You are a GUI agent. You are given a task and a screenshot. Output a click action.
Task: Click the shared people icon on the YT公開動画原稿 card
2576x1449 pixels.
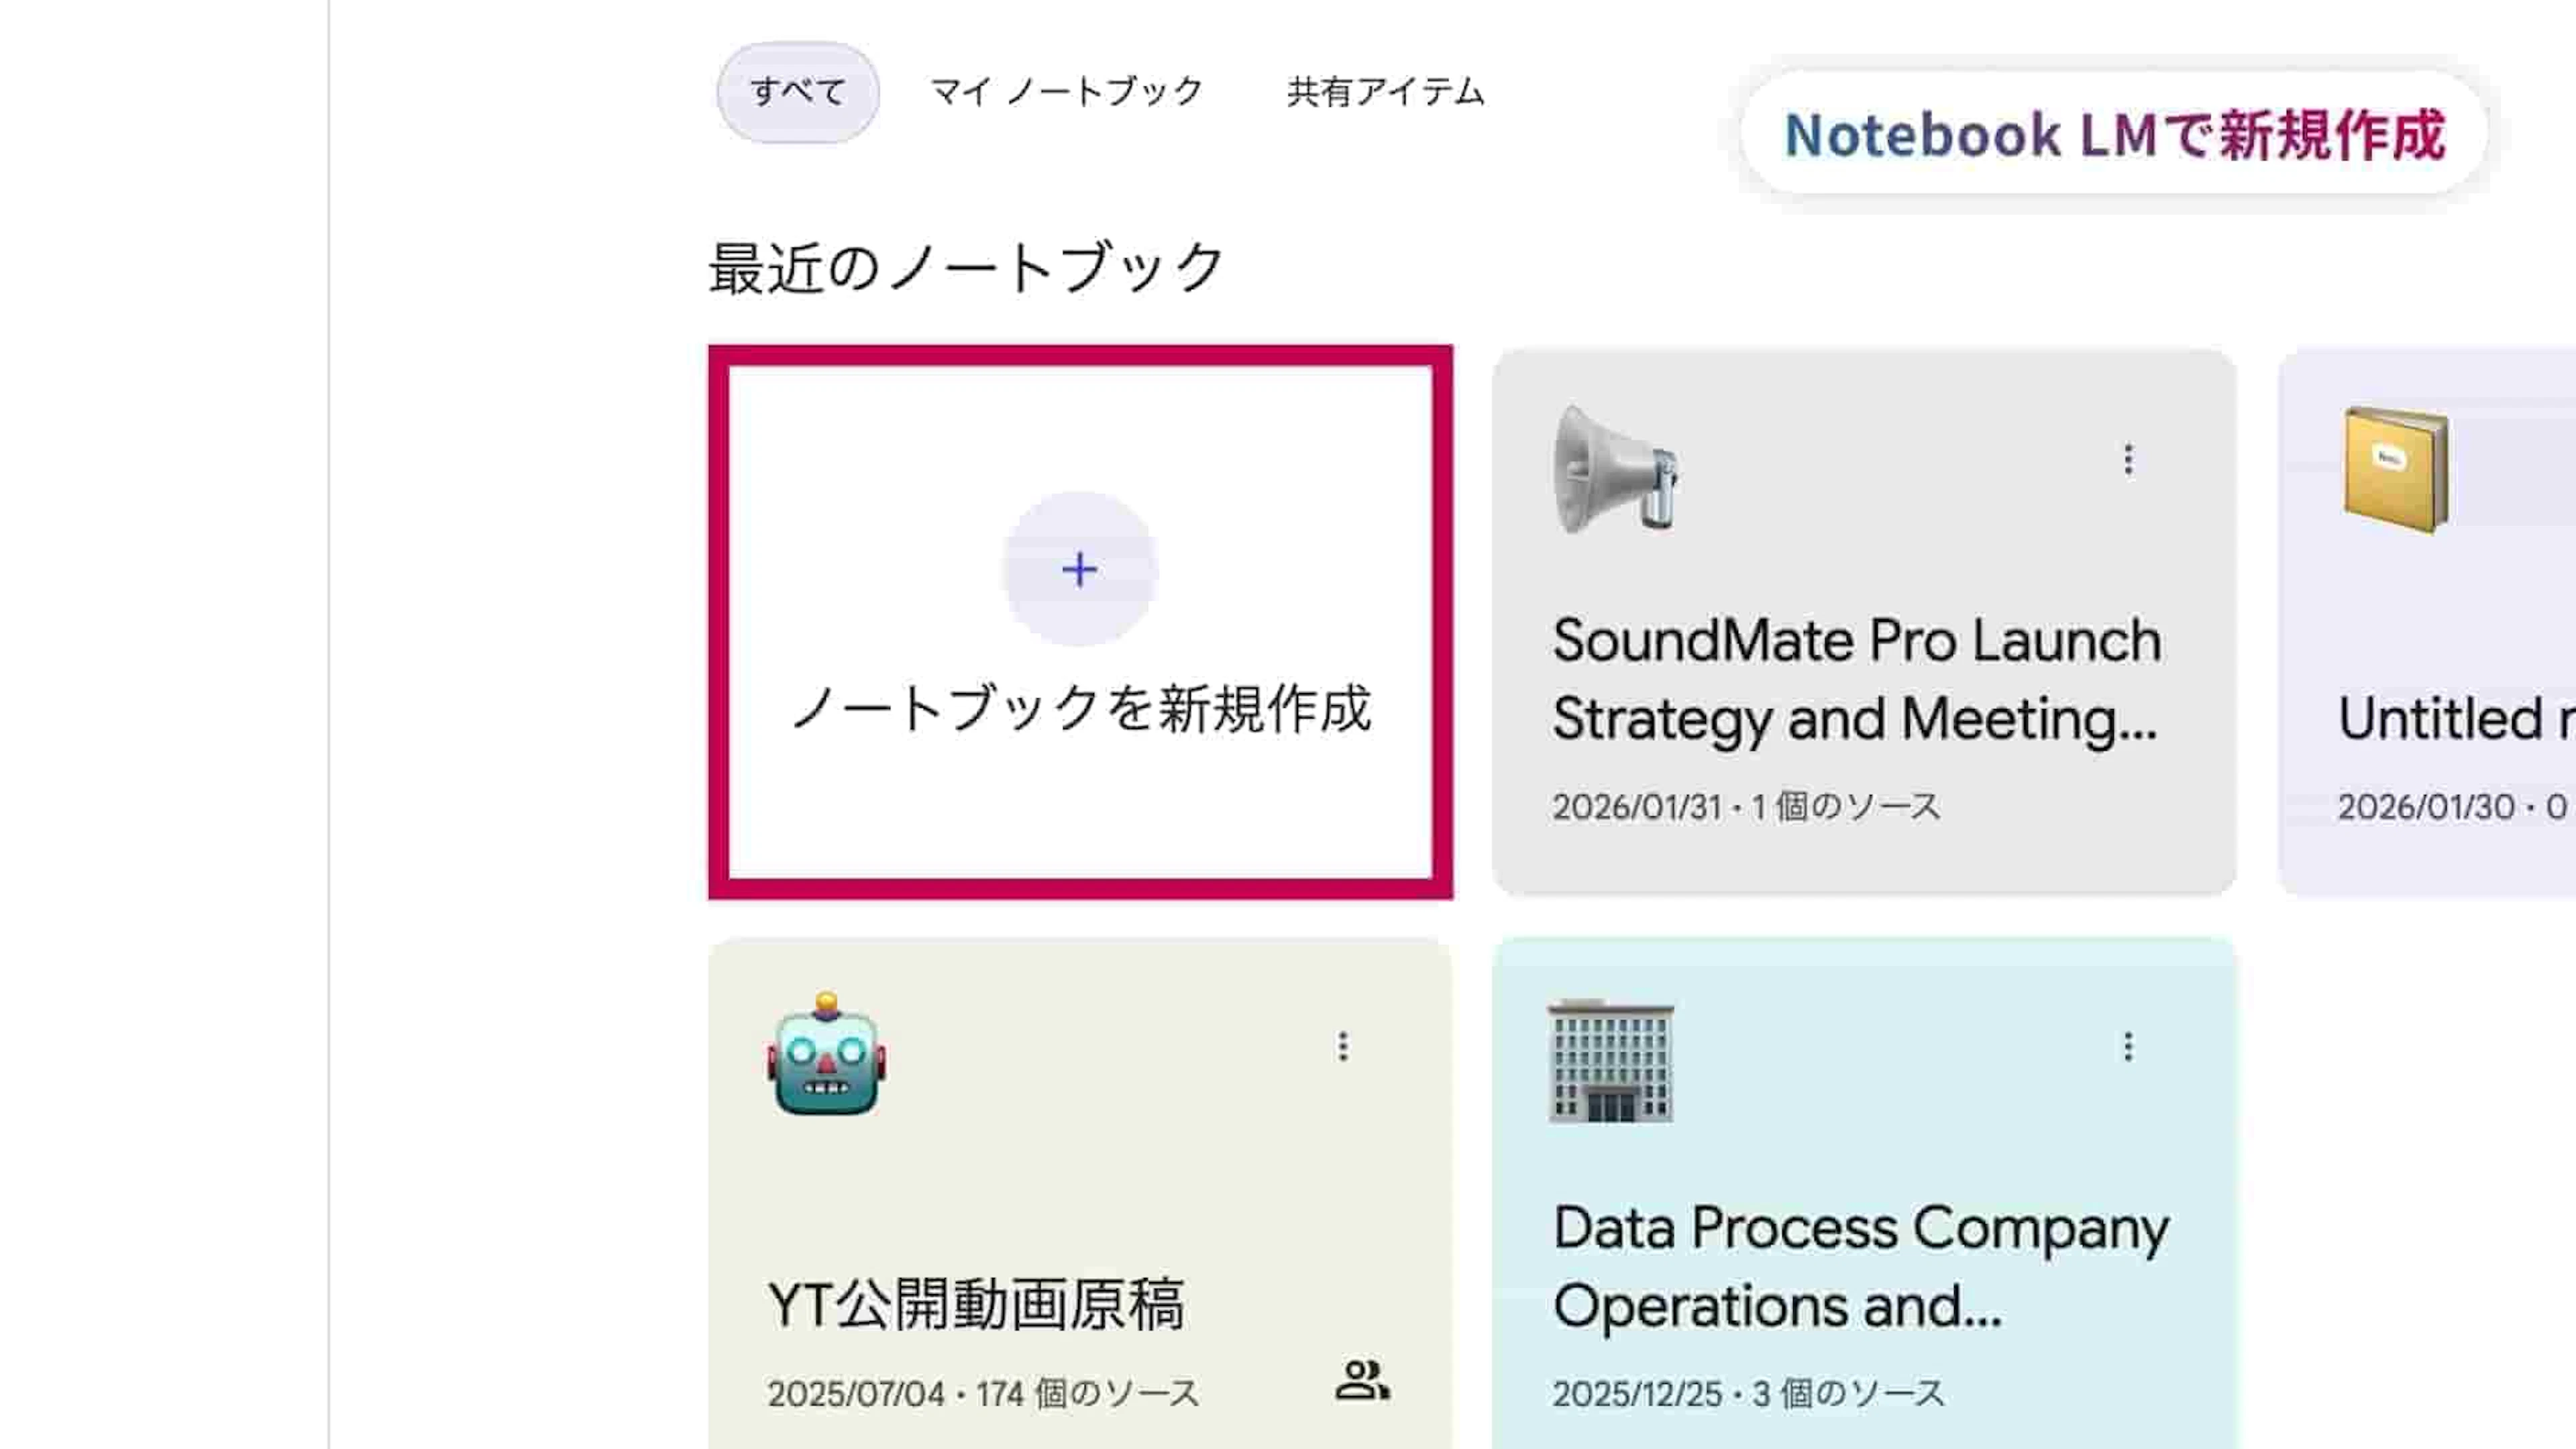(x=1362, y=1380)
